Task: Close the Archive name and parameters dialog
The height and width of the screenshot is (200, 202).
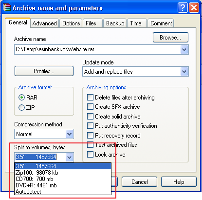Action: (194, 7)
